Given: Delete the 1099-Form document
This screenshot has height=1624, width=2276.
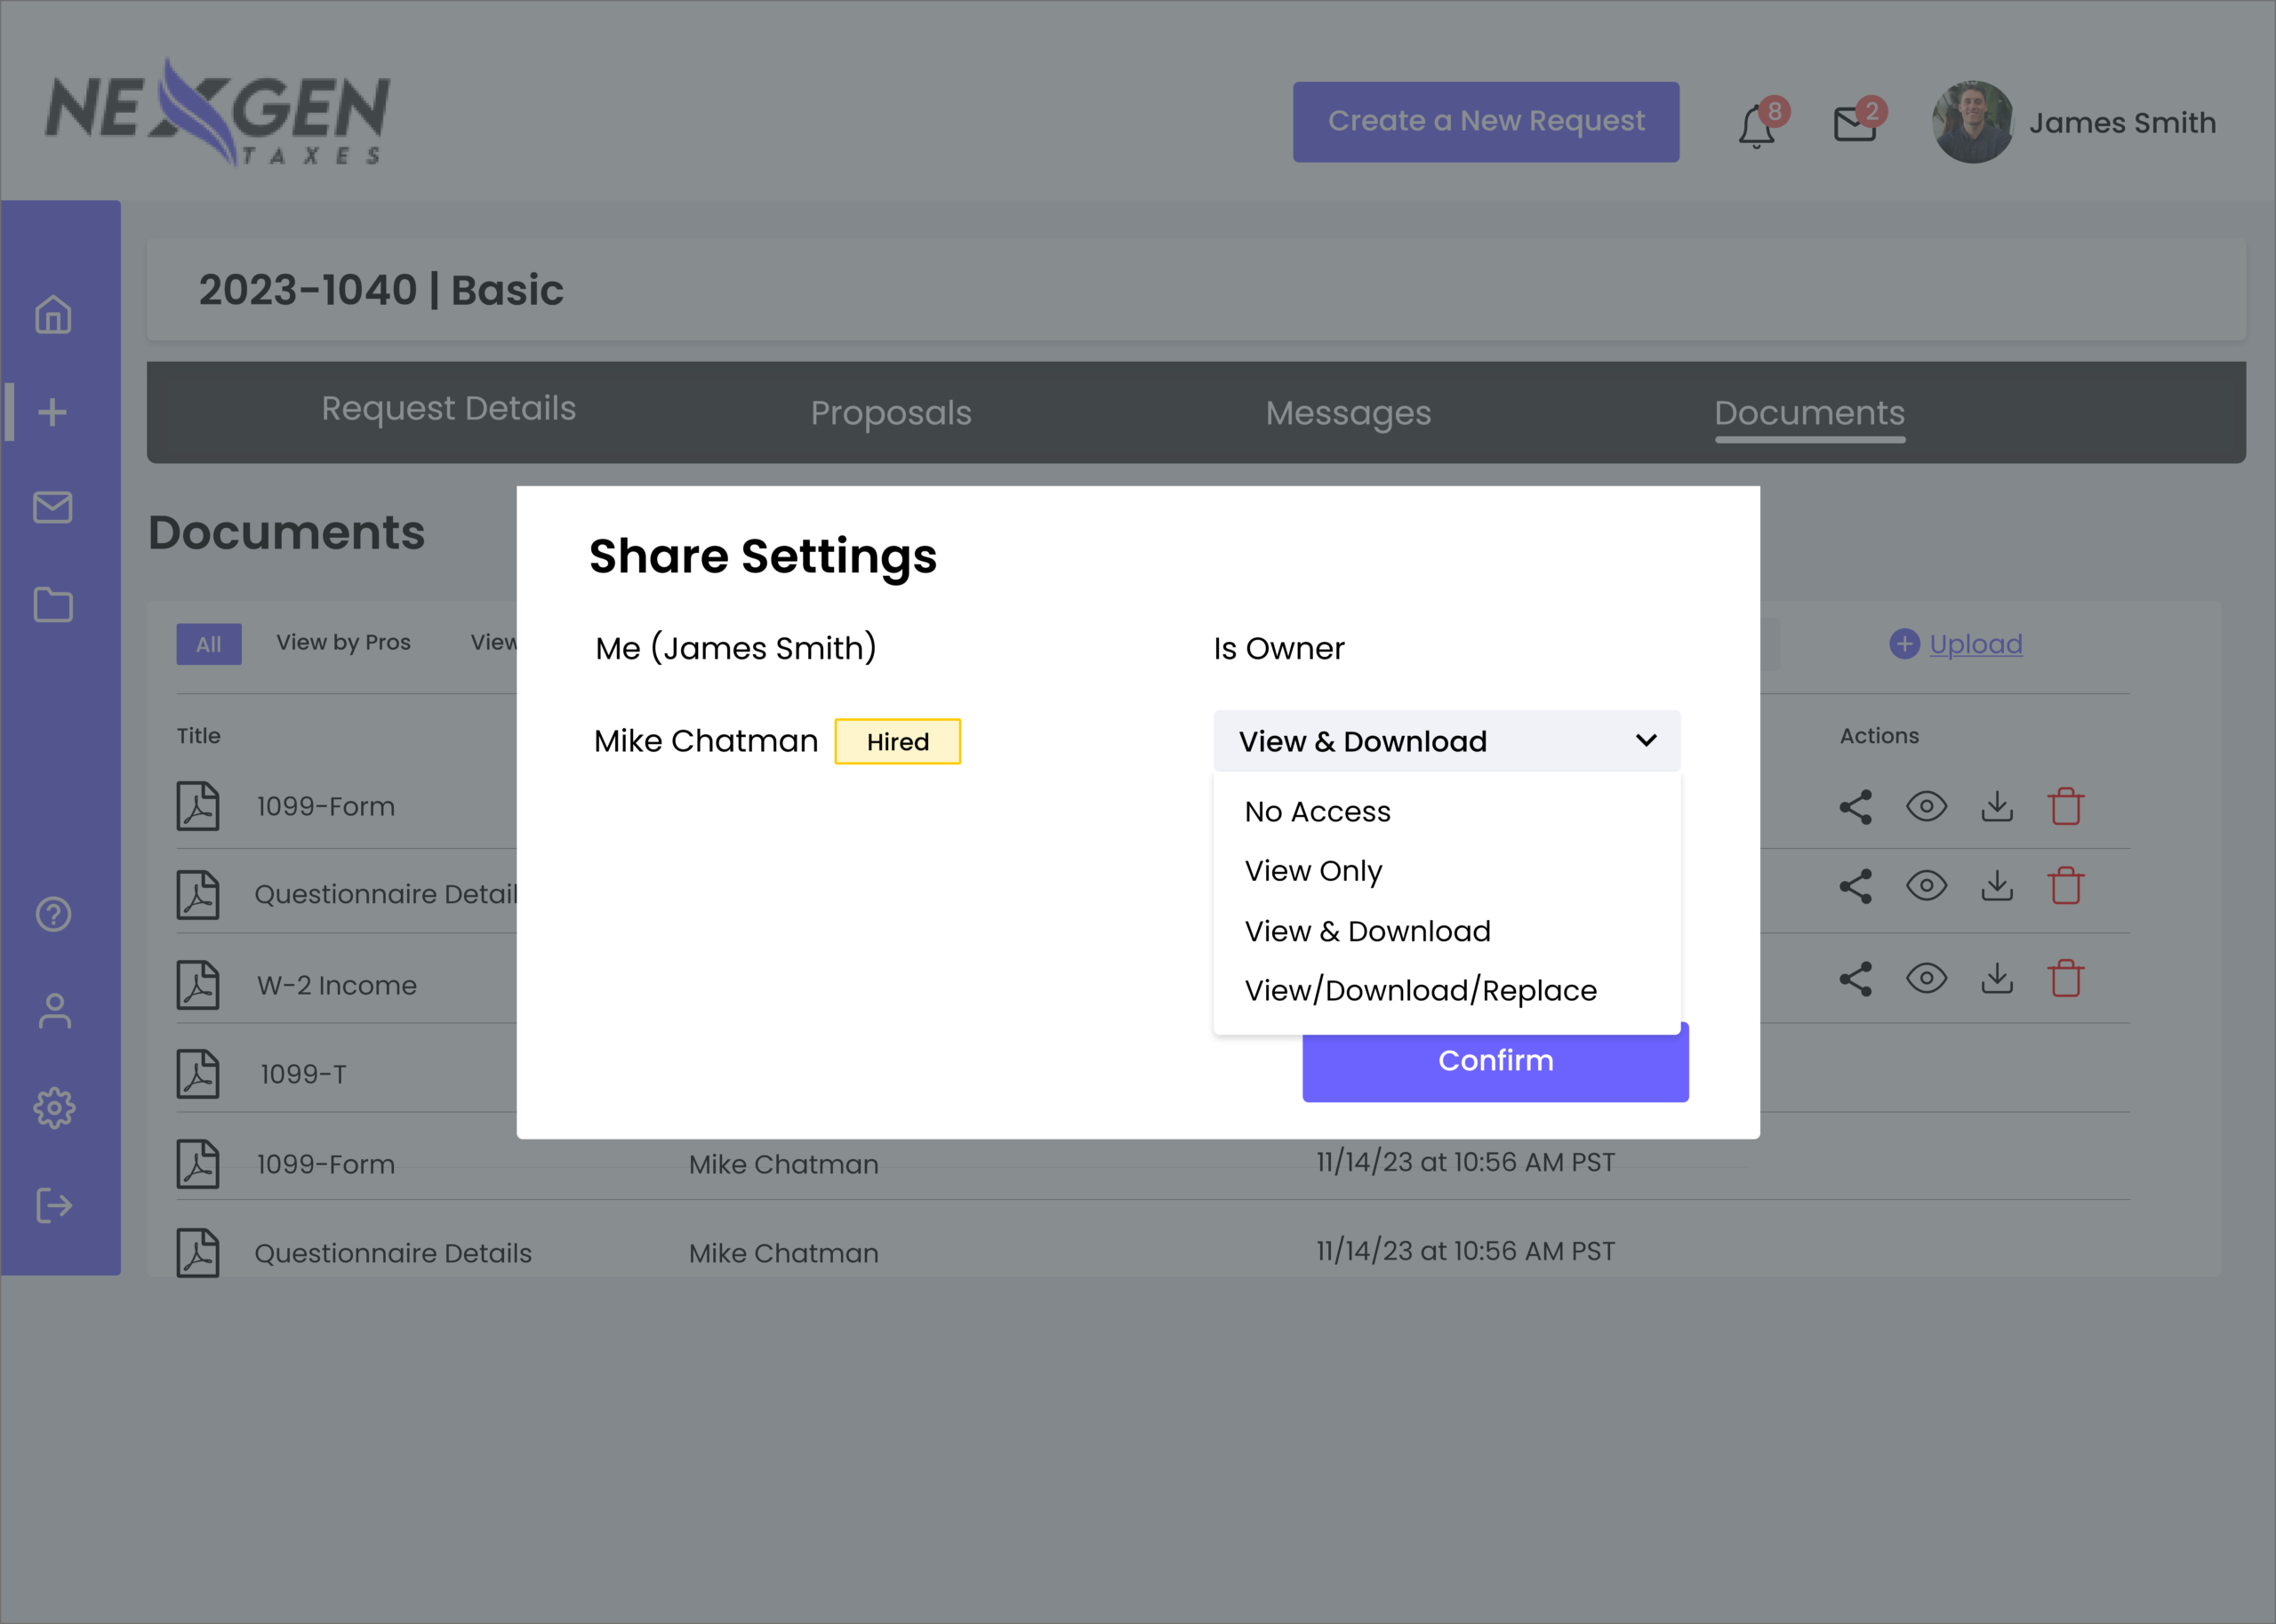Looking at the screenshot, I should click(x=2065, y=806).
